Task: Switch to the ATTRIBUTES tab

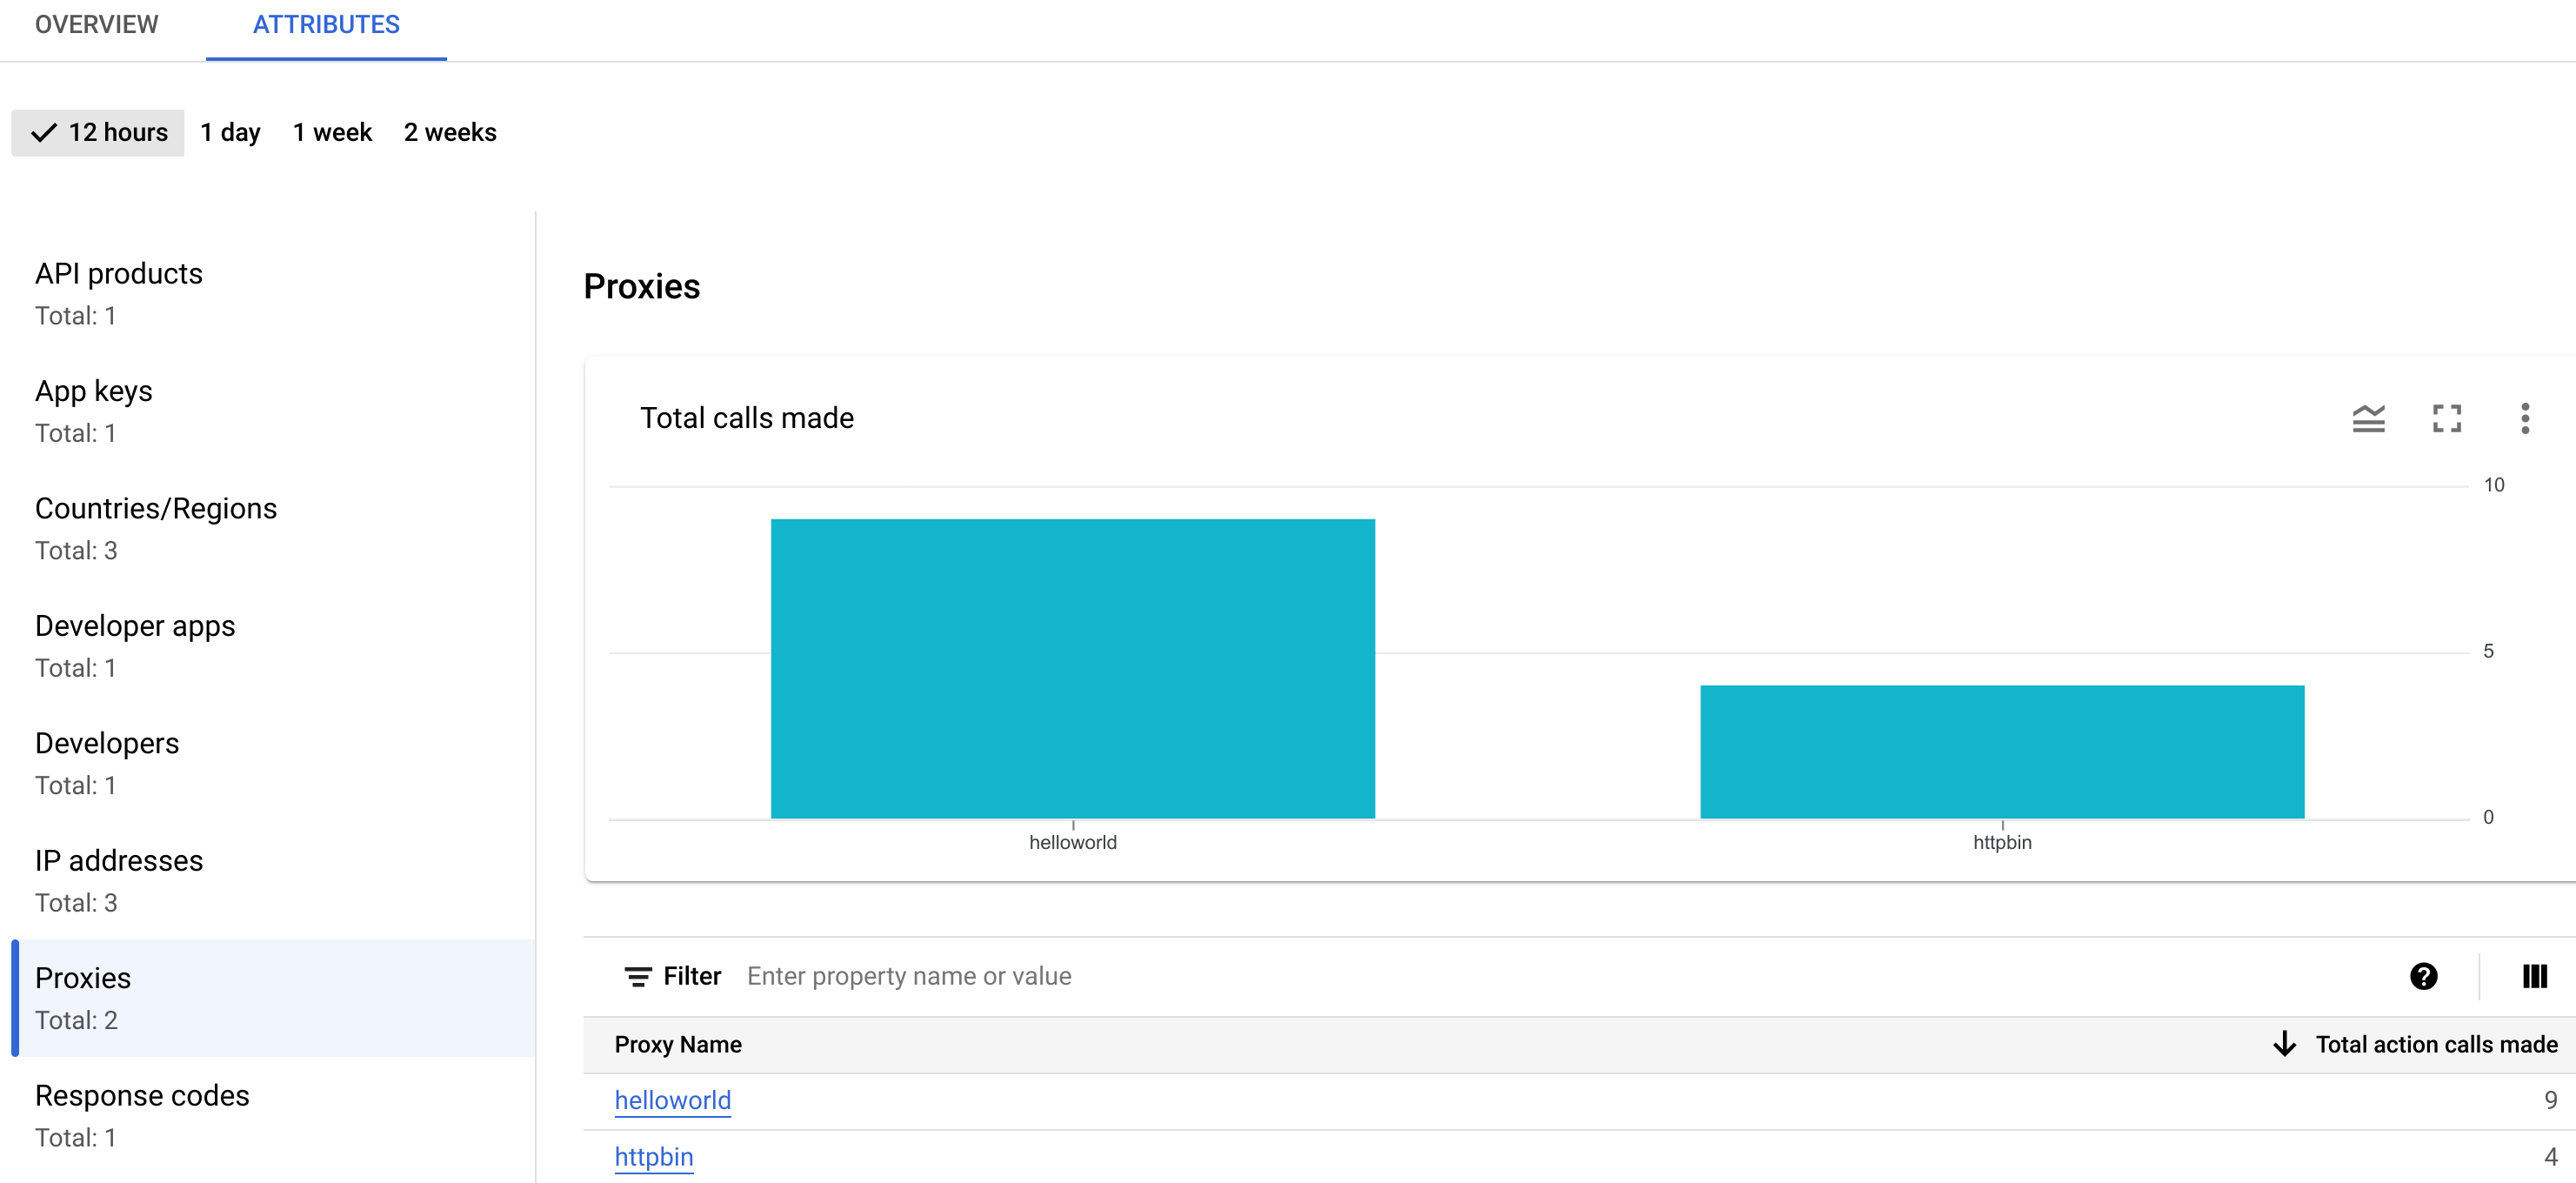Action: 324,24
